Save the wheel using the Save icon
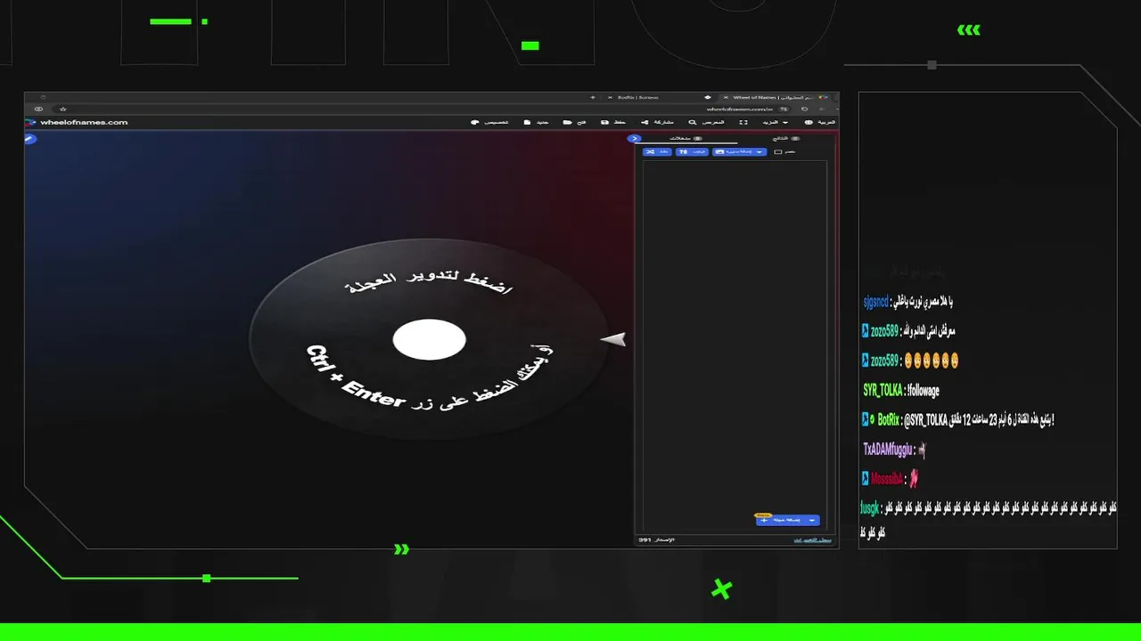Viewport: 1141px width, 641px height. pyautogui.click(x=605, y=122)
